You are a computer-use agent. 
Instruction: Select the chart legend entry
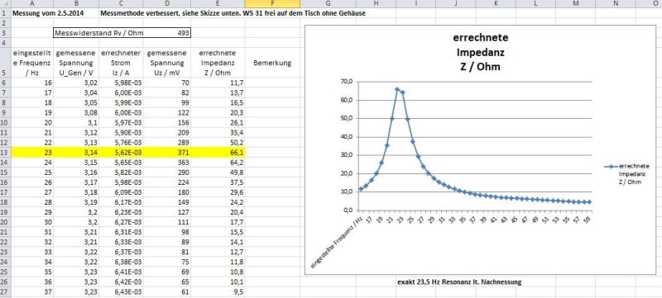tap(627, 174)
